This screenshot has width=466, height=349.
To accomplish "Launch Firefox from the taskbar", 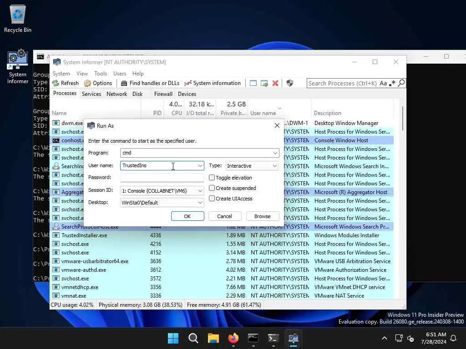I will (233, 338).
